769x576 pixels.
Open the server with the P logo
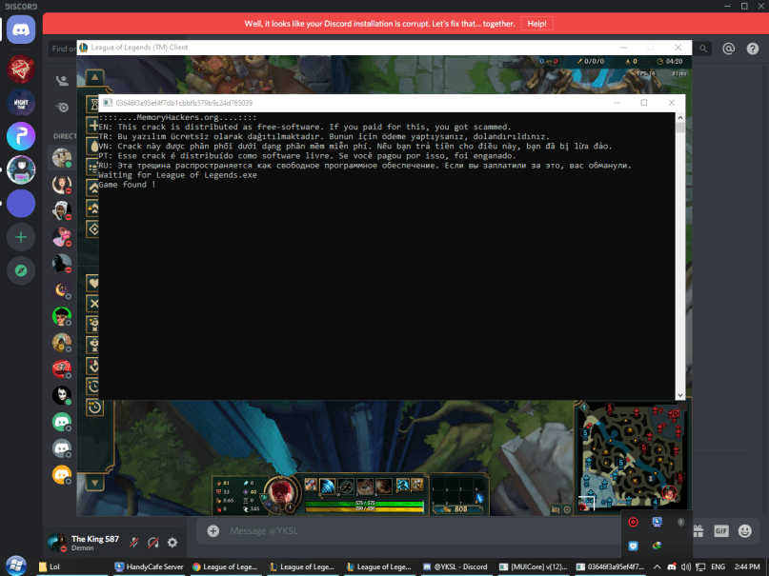[21, 136]
